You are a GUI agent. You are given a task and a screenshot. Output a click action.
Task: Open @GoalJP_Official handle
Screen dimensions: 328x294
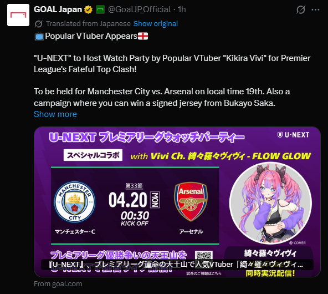tap(139, 9)
